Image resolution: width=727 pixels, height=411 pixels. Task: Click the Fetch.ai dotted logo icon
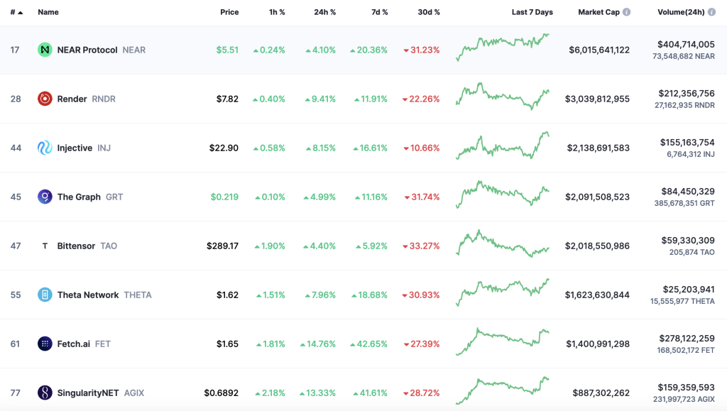point(45,344)
